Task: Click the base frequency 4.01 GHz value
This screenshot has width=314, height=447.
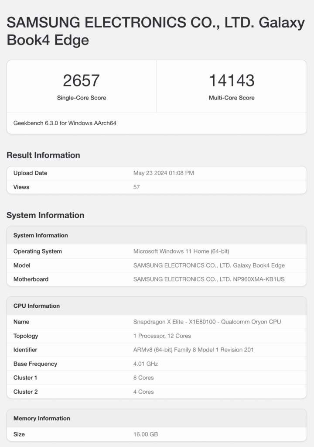Action: pos(146,364)
